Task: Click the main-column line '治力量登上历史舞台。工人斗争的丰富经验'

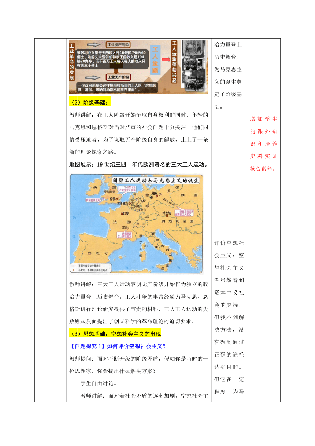Action: point(138,297)
